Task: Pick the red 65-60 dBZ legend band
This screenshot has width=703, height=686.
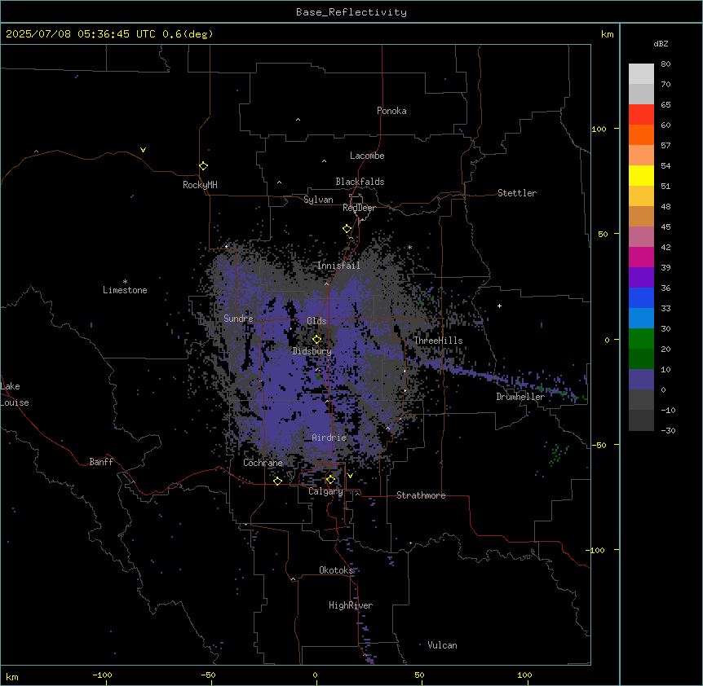Action: 641,115
